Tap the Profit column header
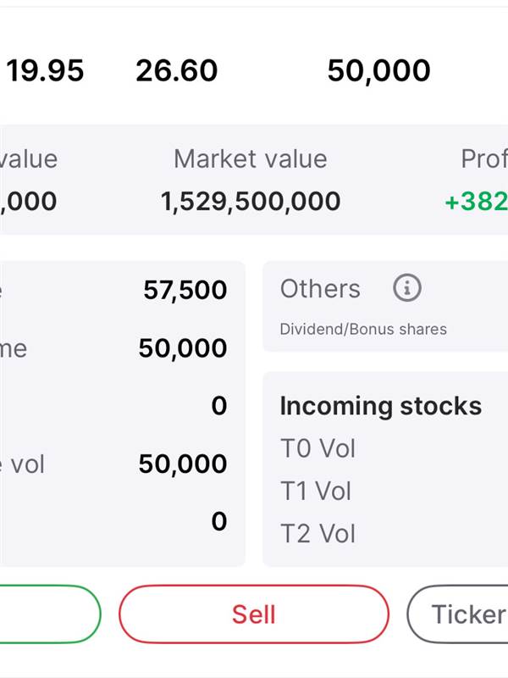The height and width of the screenshot is (678, 508). 484,158
